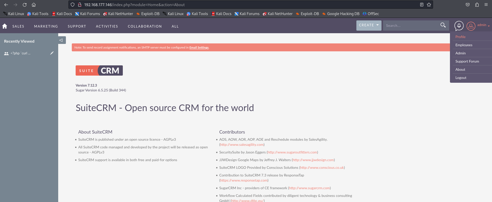Open the sugaroutfitters.com link

[x=292, y=152]
